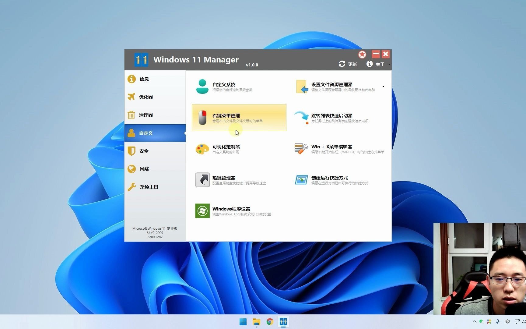Switch to the 网络 sidebar section

[155, 169]
